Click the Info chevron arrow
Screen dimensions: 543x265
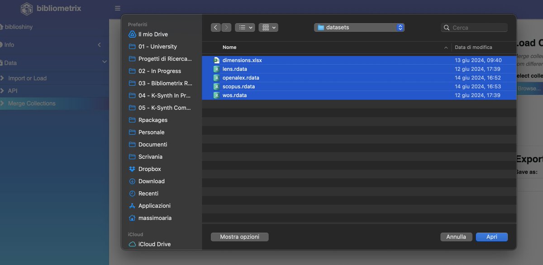[99, 45]
